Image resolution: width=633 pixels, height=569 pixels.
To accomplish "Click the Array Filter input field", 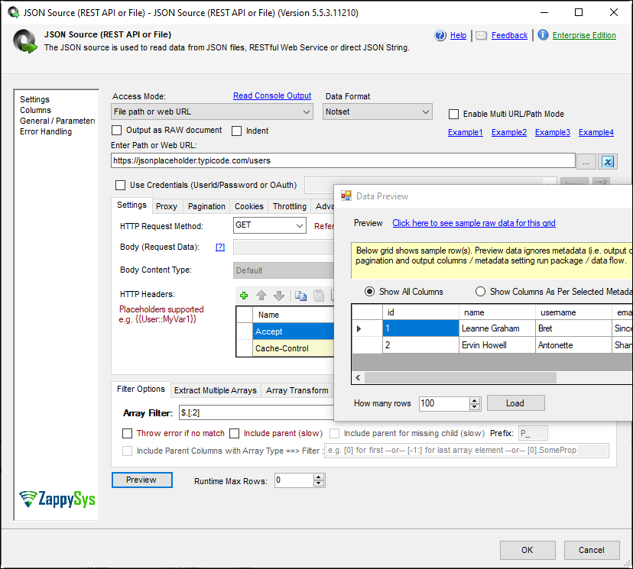I will tap(256, 413).
